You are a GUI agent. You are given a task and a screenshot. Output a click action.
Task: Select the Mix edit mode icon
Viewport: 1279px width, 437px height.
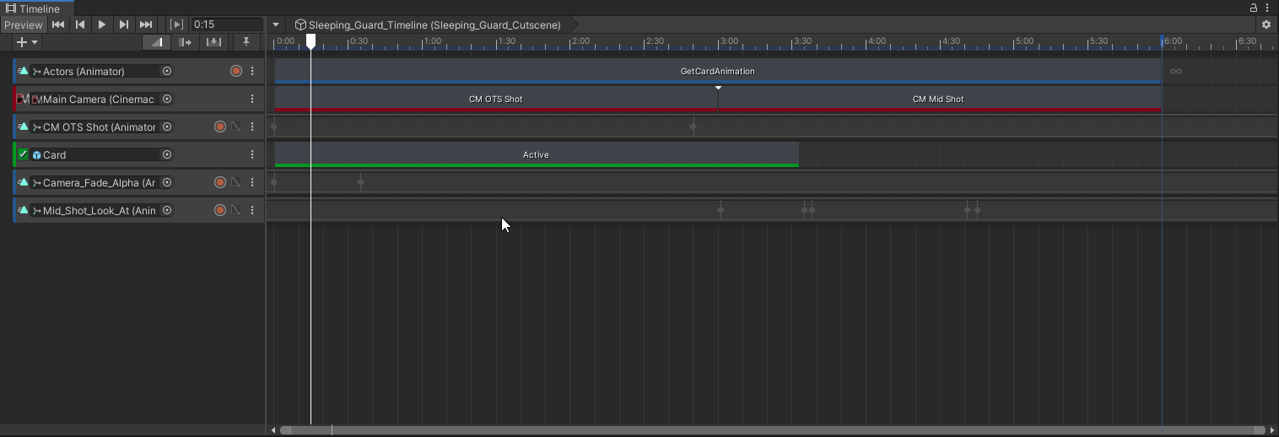[157, 41]
